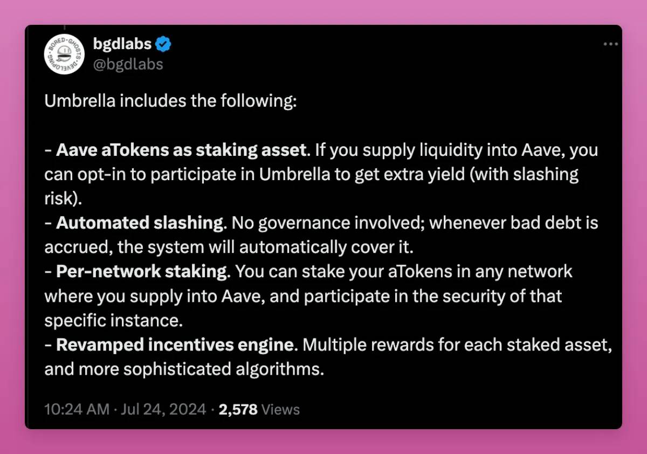This screenshot has height=454, width=647.
Task: Click the bgdlabs round profile avatar
Action: pyautogui.click(x=64, y=55)
